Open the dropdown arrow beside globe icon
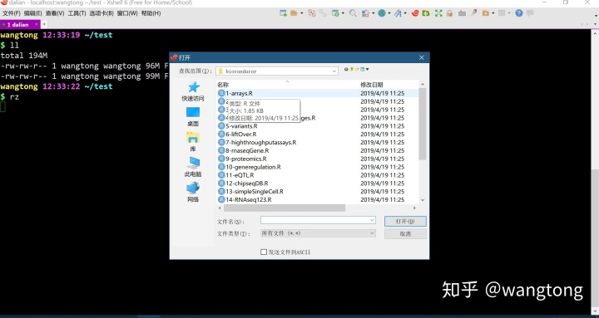This screenshot has width=599, height=318. pyautogui.click(x=389, y=13)
